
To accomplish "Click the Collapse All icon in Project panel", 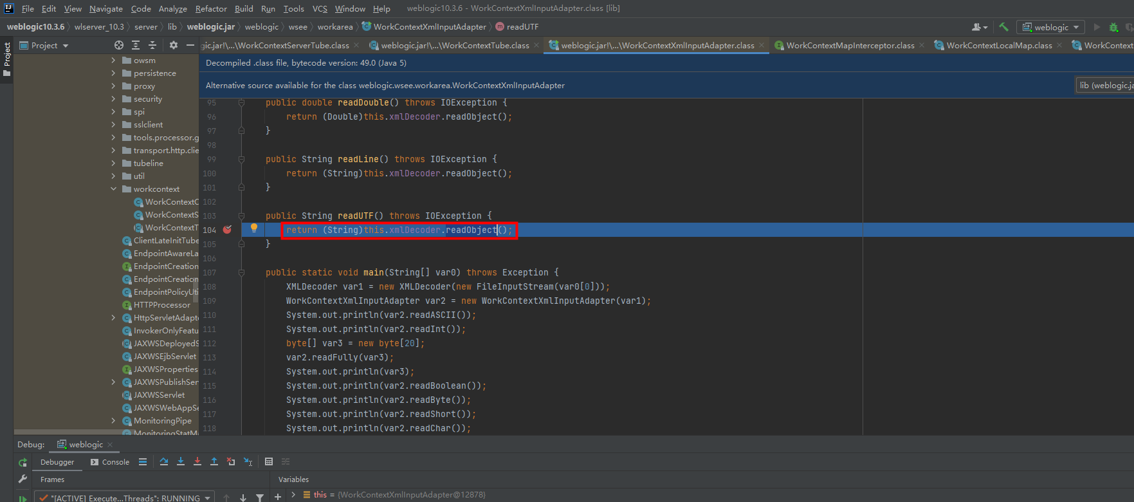I will click(x=152, y=45).
